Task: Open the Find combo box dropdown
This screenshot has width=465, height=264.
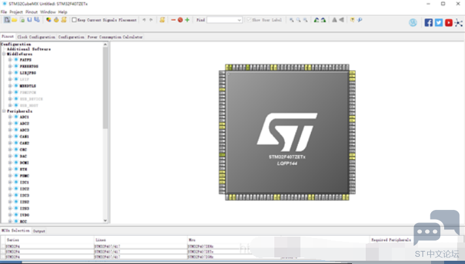Action: tap(239, 20)
